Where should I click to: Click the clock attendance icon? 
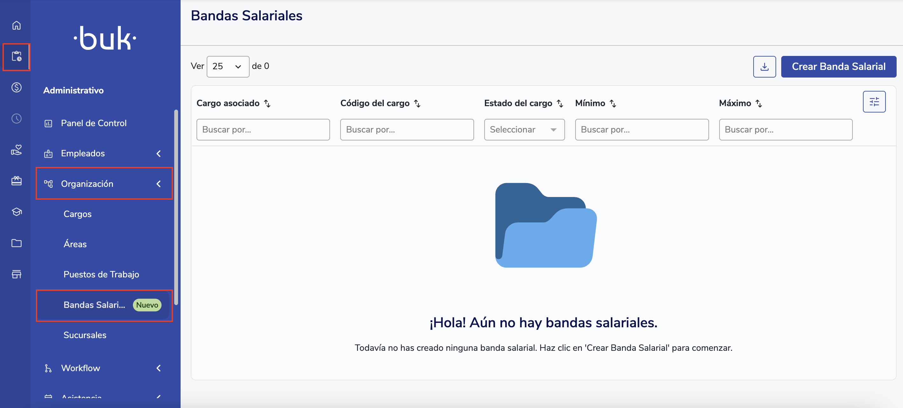[x=17, y=119]
